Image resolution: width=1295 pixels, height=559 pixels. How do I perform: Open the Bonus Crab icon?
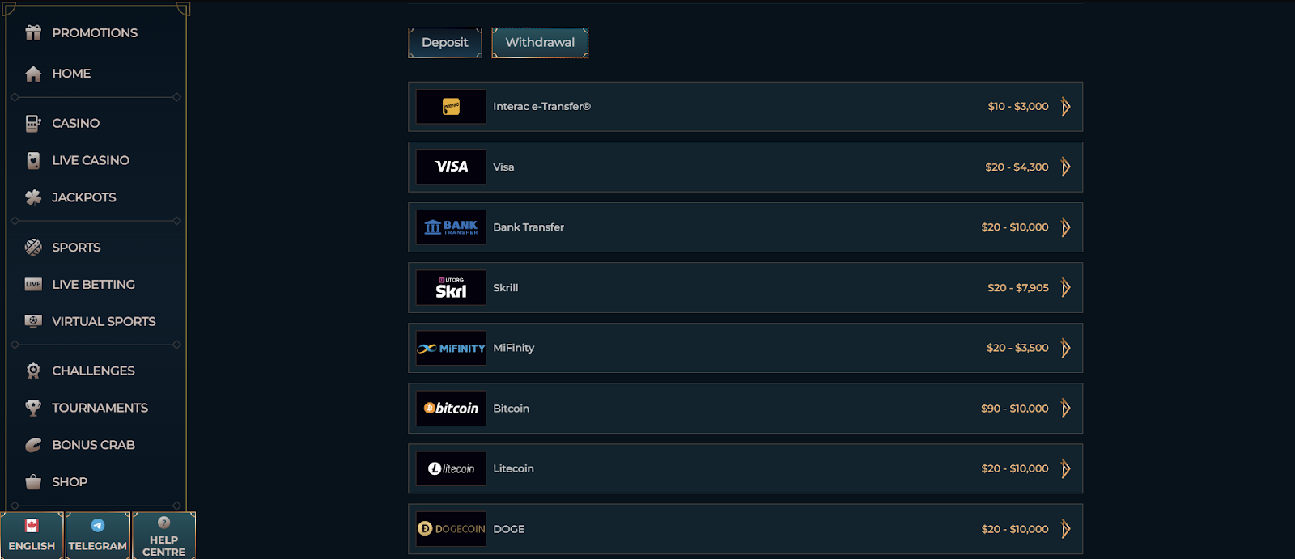[33, 445]
